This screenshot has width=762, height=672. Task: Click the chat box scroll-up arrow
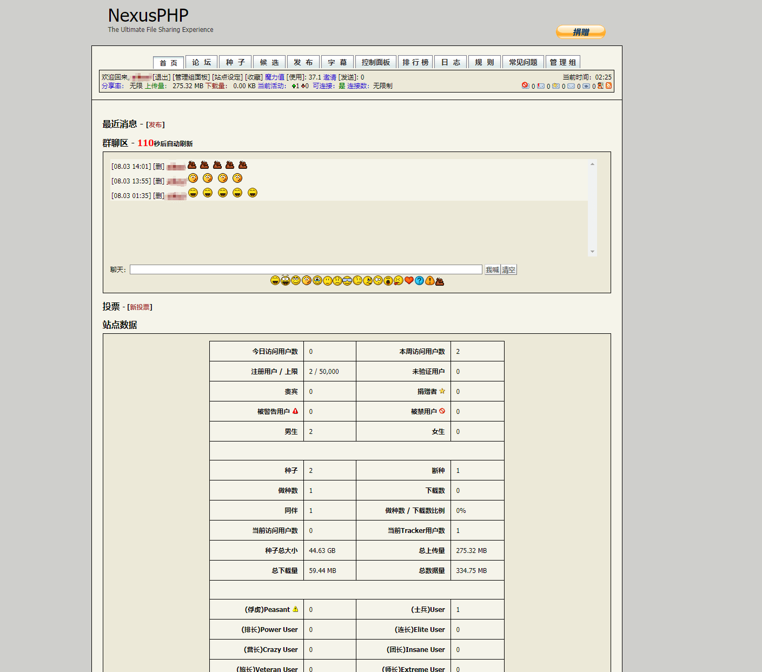[x=592, y=164]
